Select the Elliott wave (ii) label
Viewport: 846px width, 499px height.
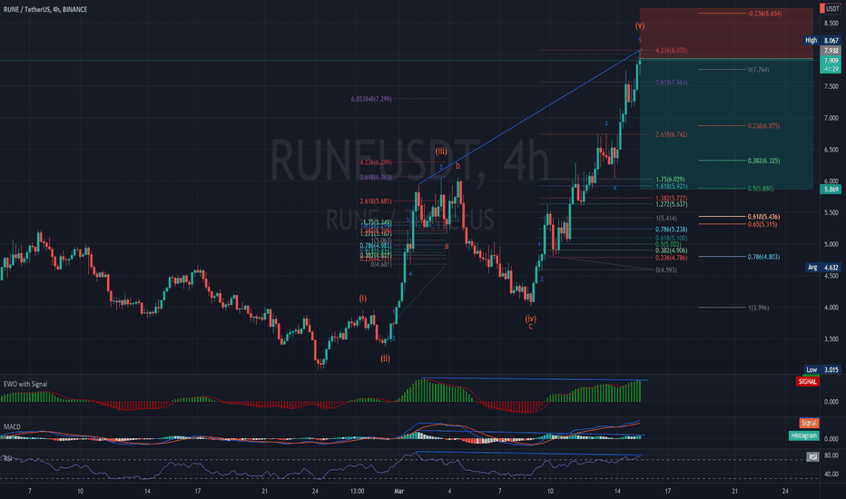(385, 358)
